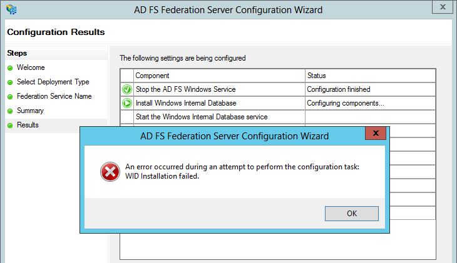This screenshot has height=263, width=457.
Task: Click green bullet beside Results step
Action: tap(10, 126)
